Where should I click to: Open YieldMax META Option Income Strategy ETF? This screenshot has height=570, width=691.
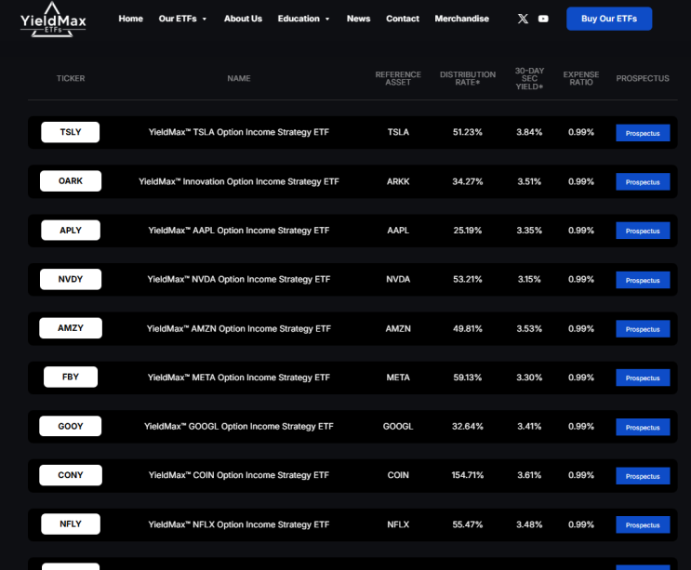pyautogui.click(x=239, y=378)
